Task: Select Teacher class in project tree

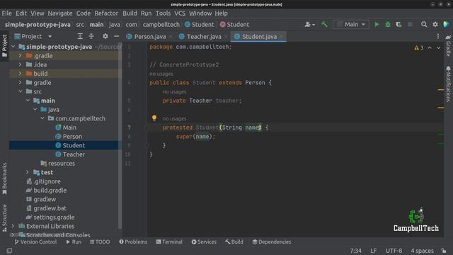Action: click(74, 154)
